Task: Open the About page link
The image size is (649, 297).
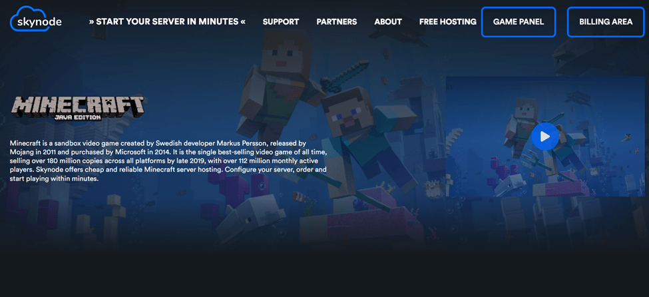Action: pos(388,22)
